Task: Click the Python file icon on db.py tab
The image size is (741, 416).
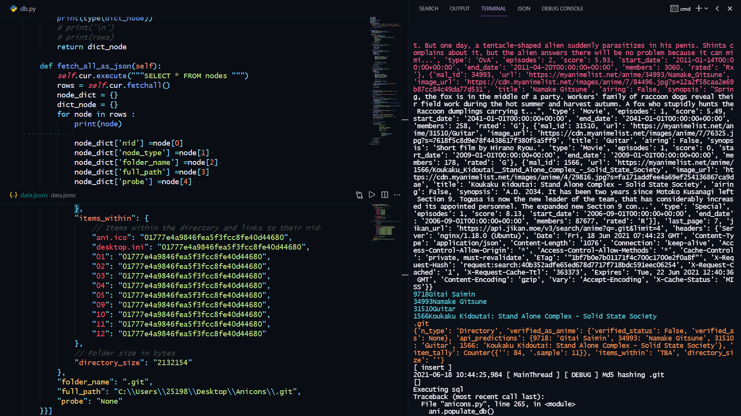Action: (14, 8)
